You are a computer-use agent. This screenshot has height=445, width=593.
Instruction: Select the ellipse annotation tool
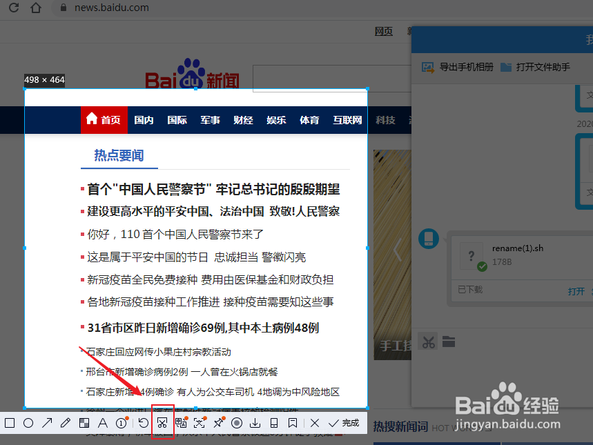tap(28, 423)
